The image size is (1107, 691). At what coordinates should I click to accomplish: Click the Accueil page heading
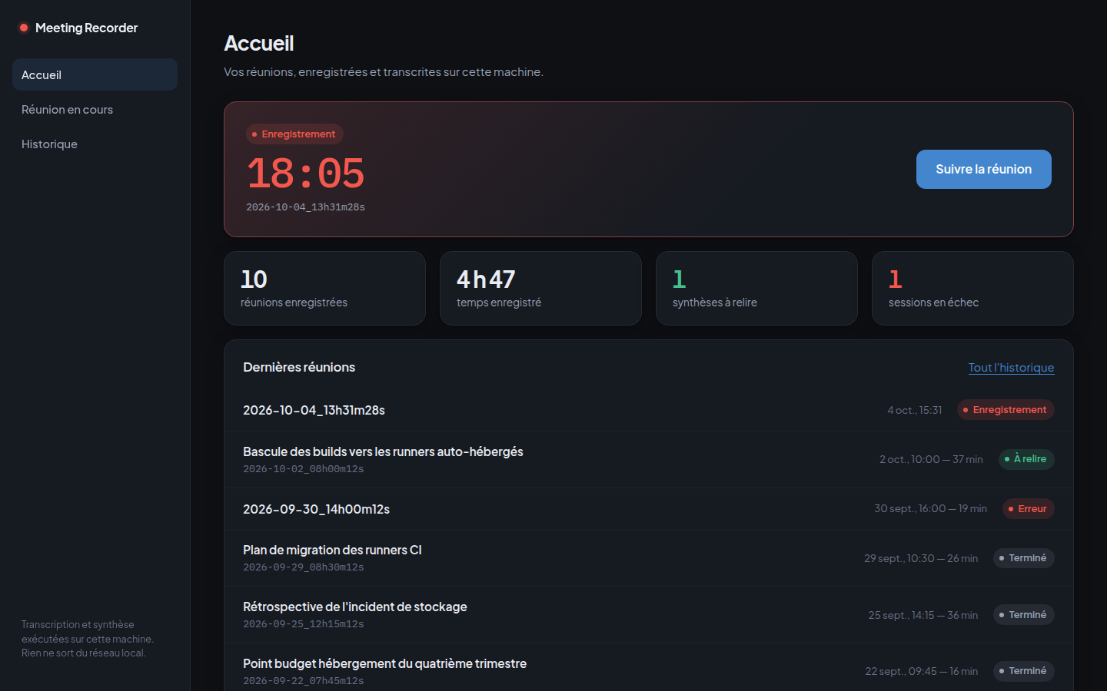259,43
